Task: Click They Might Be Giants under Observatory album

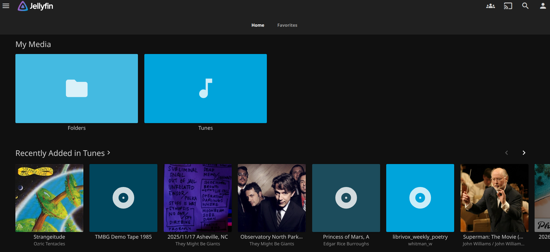Action: 272,244
